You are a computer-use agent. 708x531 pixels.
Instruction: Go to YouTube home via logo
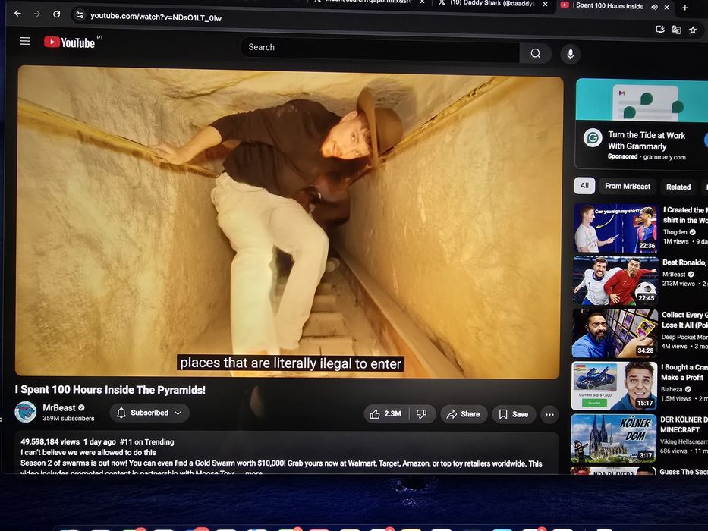click(x=70, y=42)
